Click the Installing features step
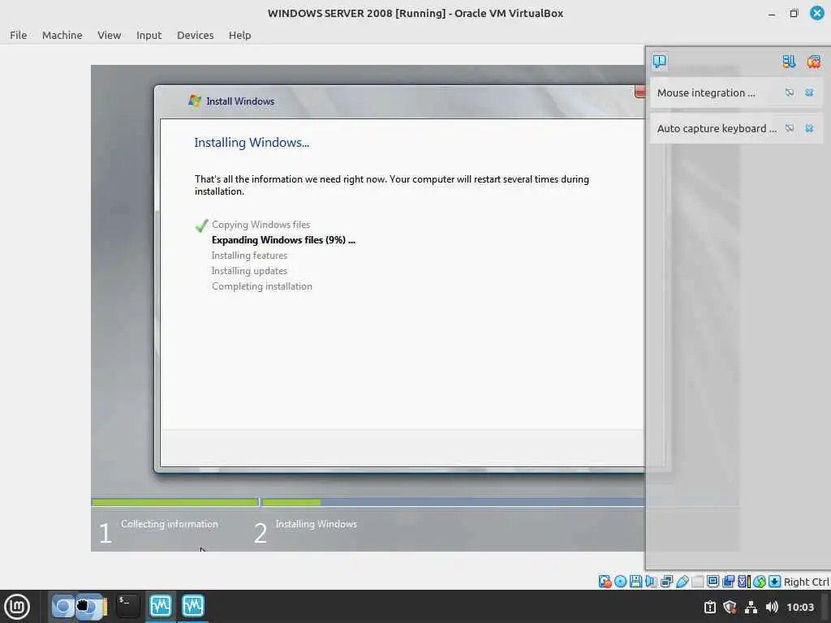Image resolution: width=831 pixels, height=623 pixels. (249, 256)
